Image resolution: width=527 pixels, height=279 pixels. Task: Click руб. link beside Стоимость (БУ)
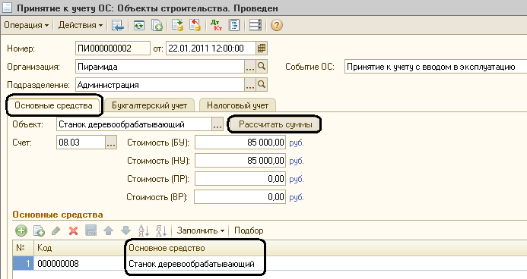tap(297, 143)
